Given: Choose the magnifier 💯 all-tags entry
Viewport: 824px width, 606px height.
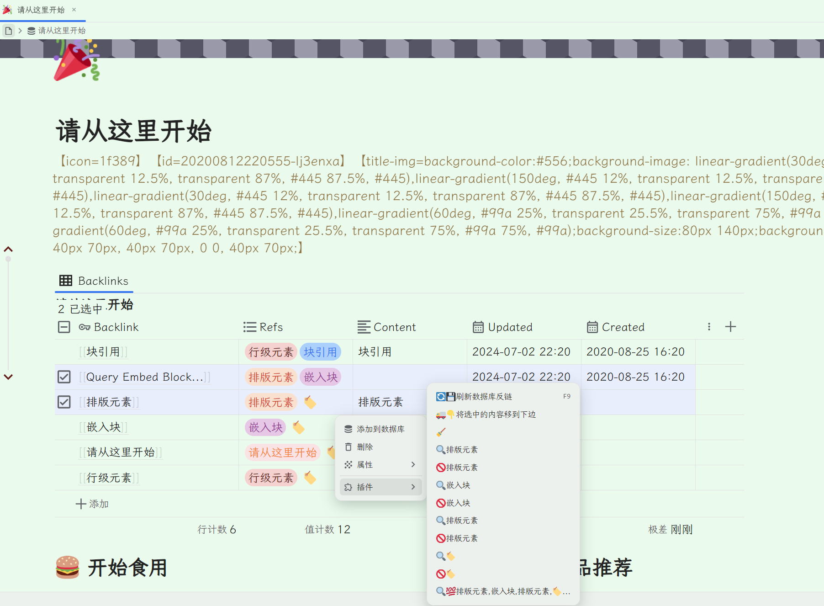Looking at the screenshot, I should [503, 591].
